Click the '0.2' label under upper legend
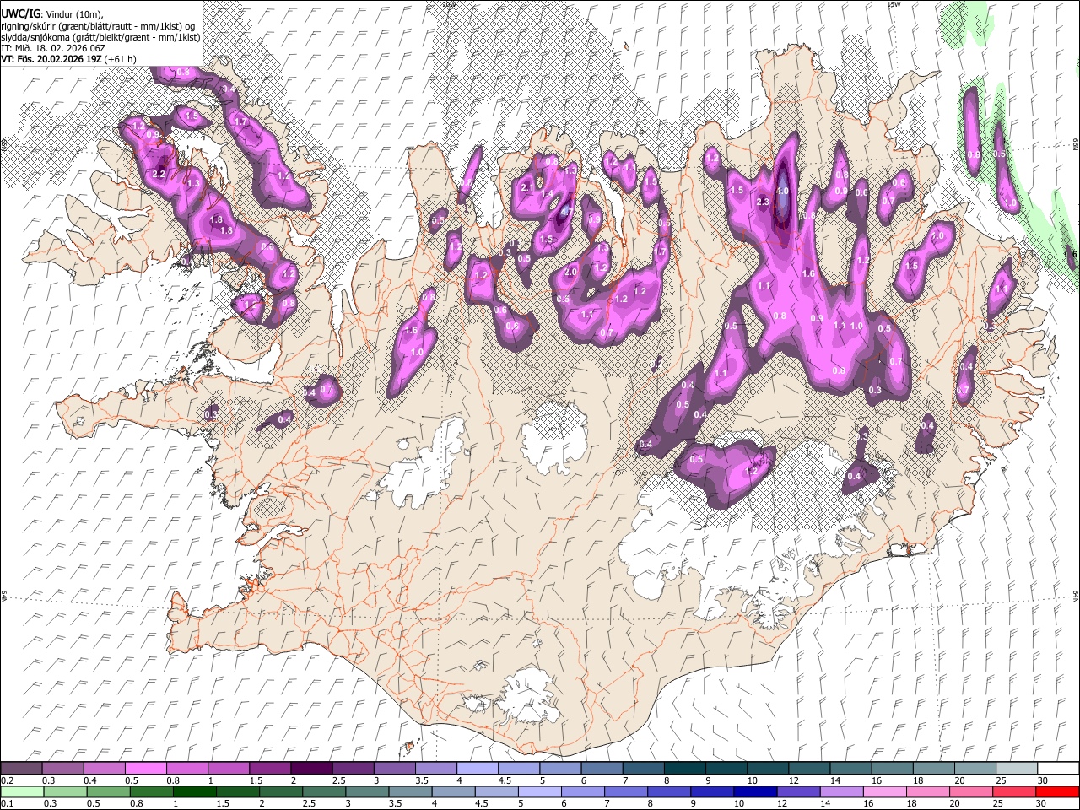 click(7, 780)
